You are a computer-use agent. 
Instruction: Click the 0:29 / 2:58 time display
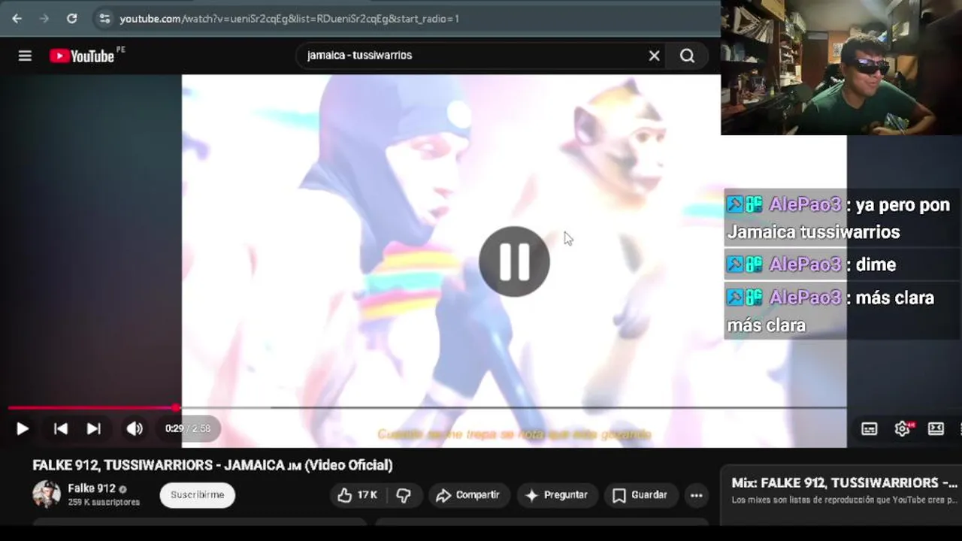tap(188, 428)
